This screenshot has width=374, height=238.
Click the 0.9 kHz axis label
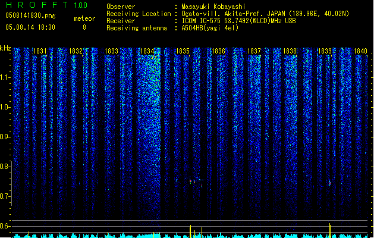click(5, 137)
